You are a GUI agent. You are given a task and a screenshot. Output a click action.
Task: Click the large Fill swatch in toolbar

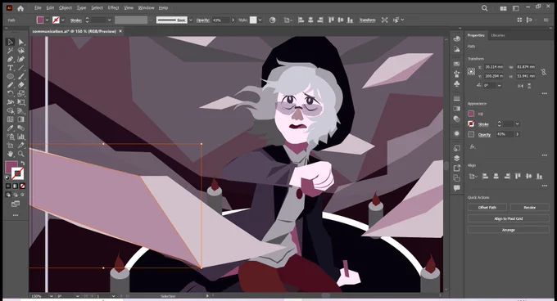click(11, 167)
